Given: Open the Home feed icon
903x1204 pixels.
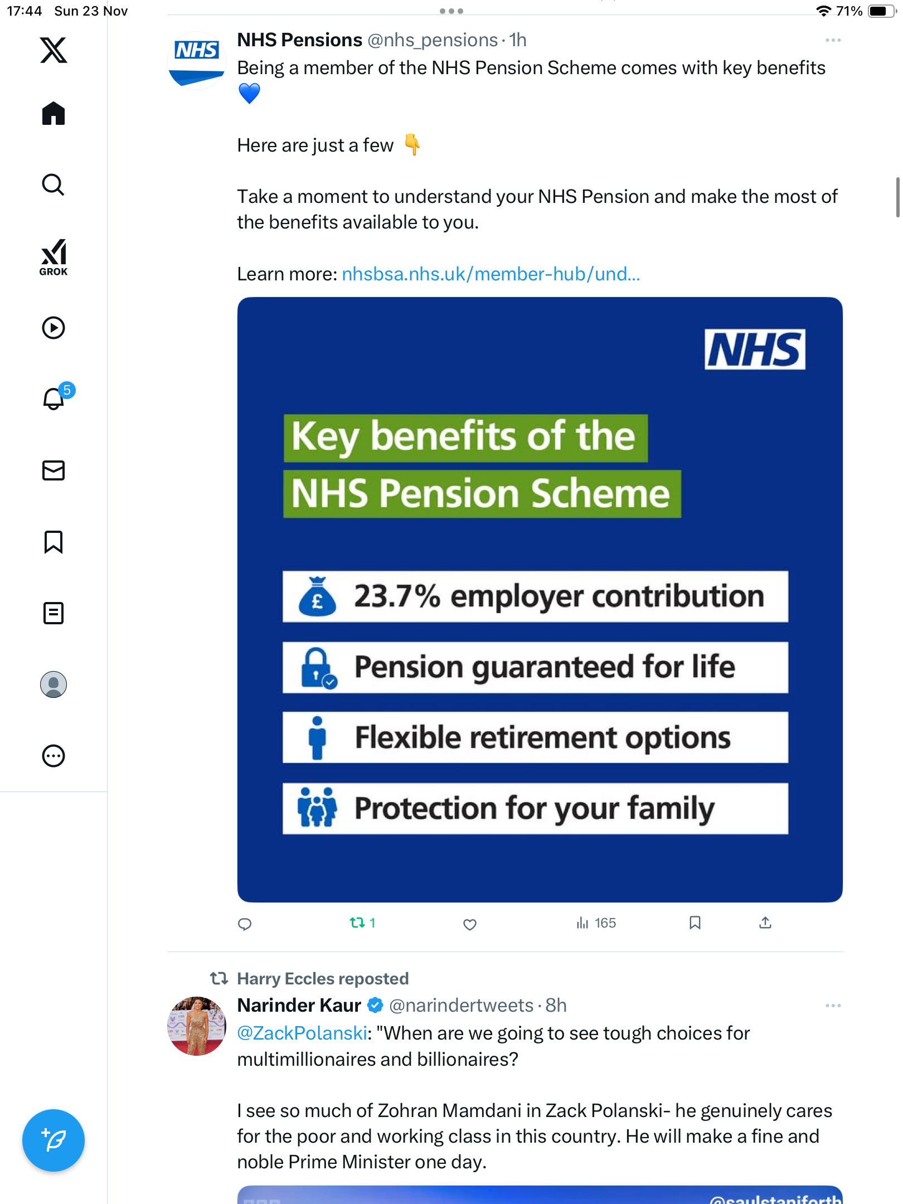Looking at the screenshot, I should click(x=54, y=114).
